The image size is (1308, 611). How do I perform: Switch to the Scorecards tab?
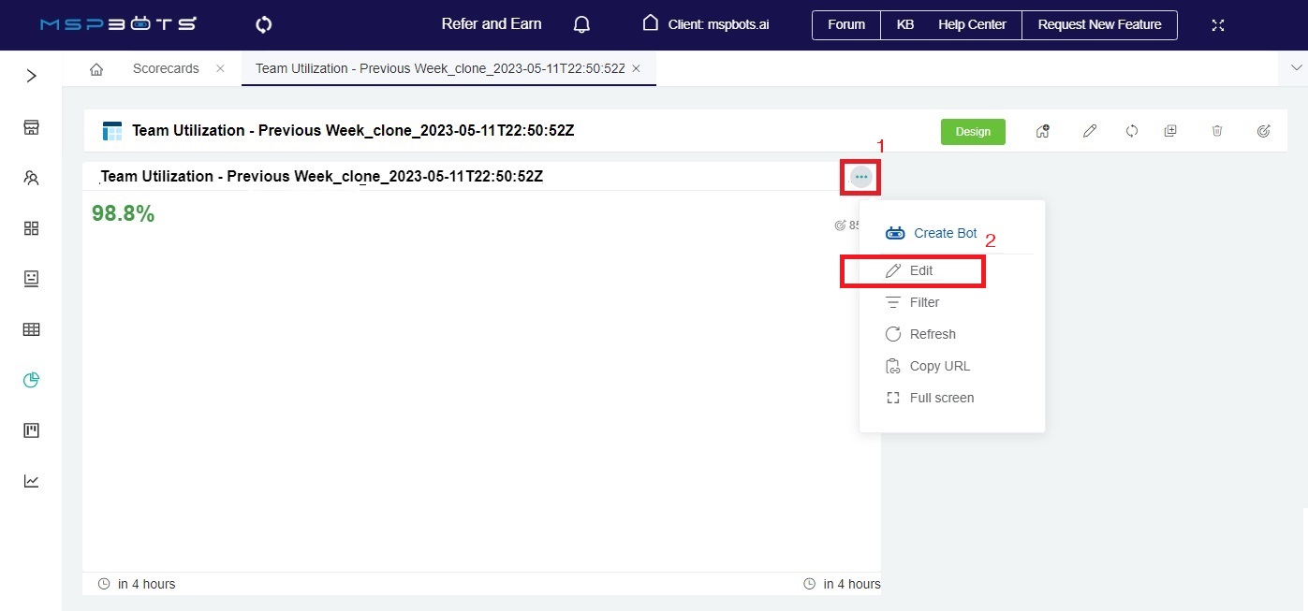165,68
